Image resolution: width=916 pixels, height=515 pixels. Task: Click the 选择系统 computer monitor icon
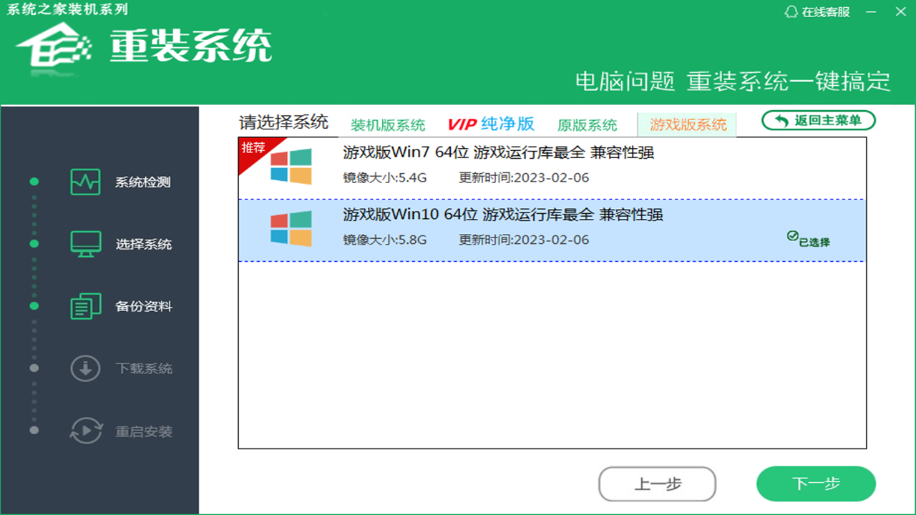click(85, 244)
